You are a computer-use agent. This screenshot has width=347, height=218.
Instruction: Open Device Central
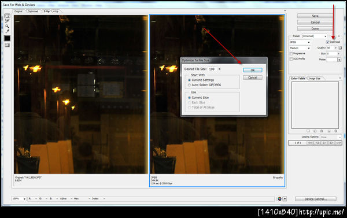coord(316,199)
